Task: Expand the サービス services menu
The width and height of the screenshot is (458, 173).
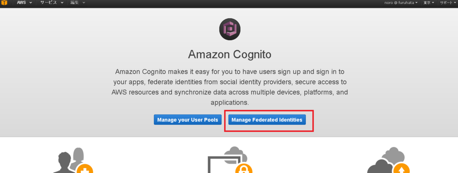Action: pos(52,3)
